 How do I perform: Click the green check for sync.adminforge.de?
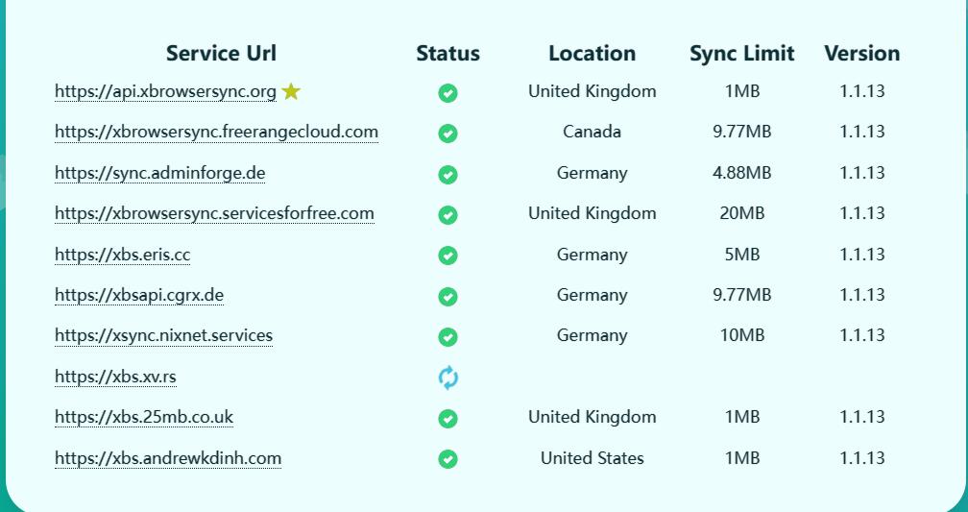click(448, 175)
